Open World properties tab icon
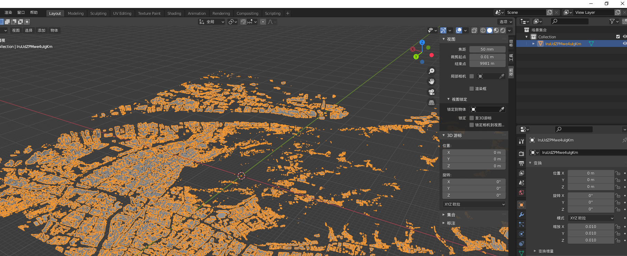The height and width of the screenshot is (256, 627). coord(521,193)
